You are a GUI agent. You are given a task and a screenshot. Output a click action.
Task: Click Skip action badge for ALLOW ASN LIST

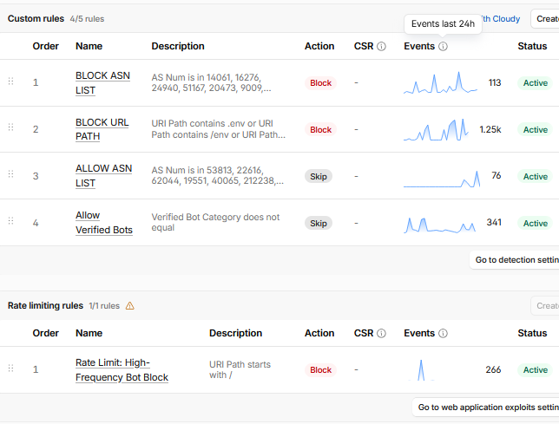pyautogui.click(x=319, y=176)
